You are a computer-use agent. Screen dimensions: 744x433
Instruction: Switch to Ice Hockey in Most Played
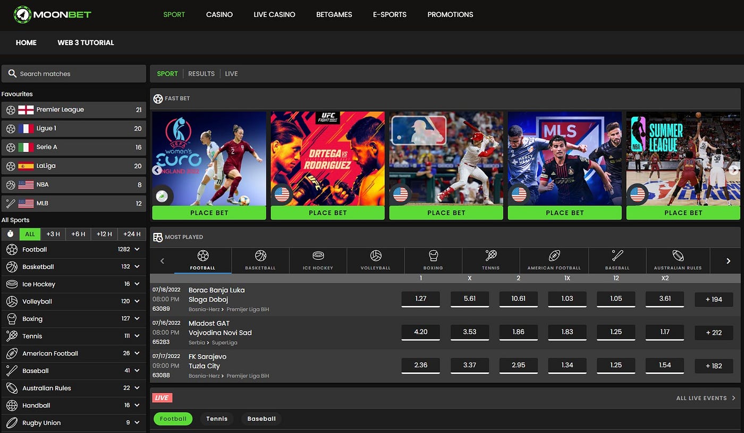tap(318, 260)
